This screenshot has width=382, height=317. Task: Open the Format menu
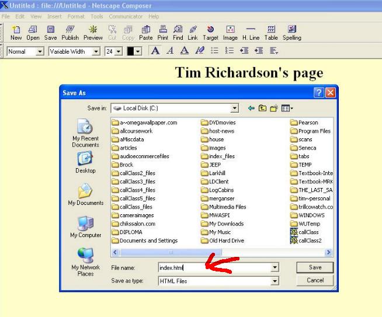[76, 16]
